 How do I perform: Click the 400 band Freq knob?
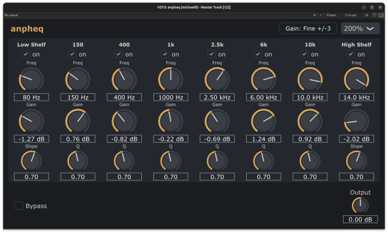pyautogui.click(x=124, y=79)
